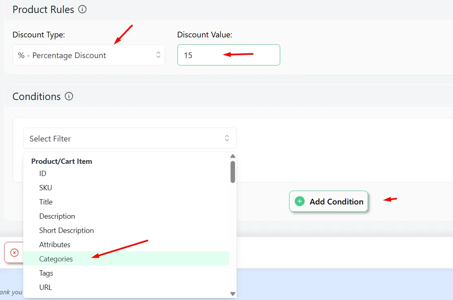The image size is (453, 300).
Task: Click the Conditions heading
Action: tap(37, 96)
